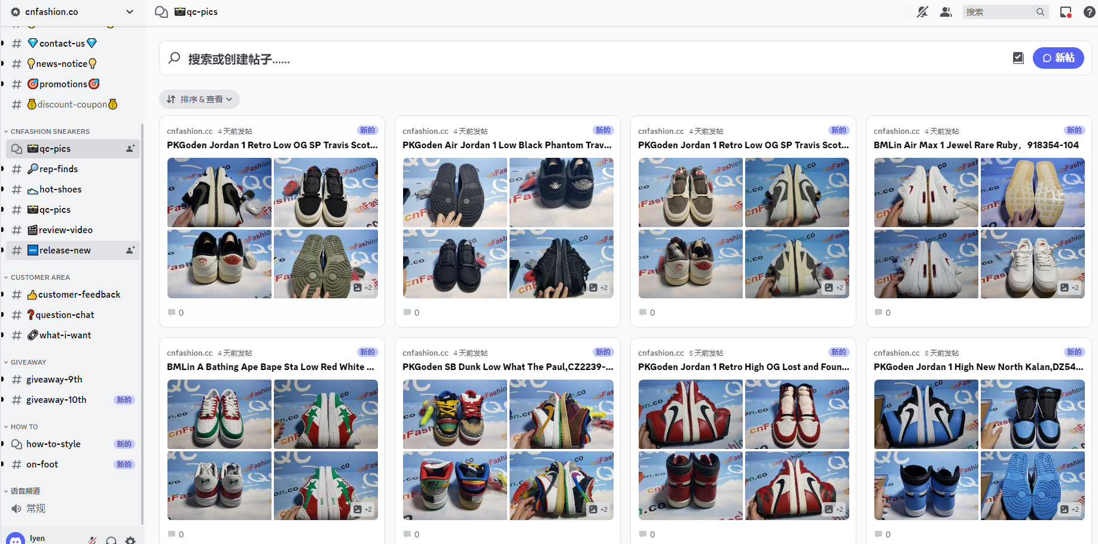The height and width of the screenshot is (544, 1098).
Task: Open post PKGoden Jordan 1 Retro High OG Lost and Found
Action: coord(743,367)
